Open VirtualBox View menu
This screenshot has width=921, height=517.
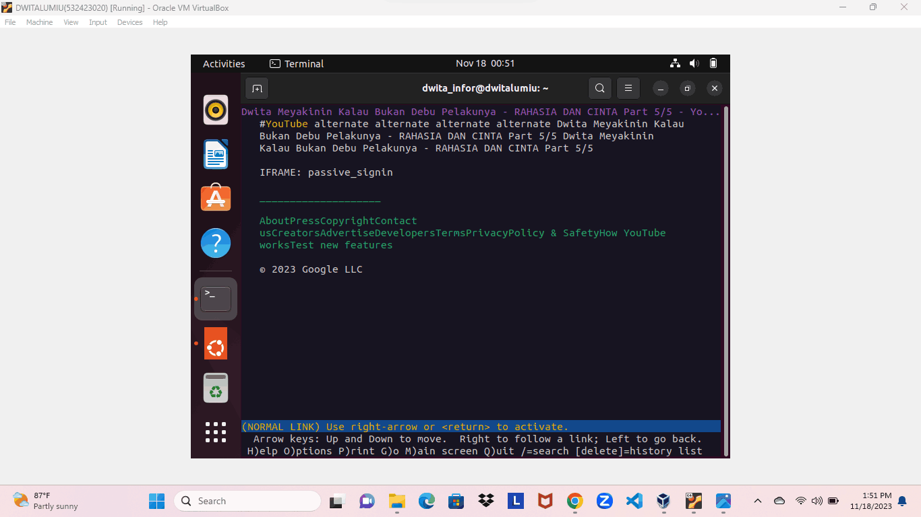click(x=71, y=22)
